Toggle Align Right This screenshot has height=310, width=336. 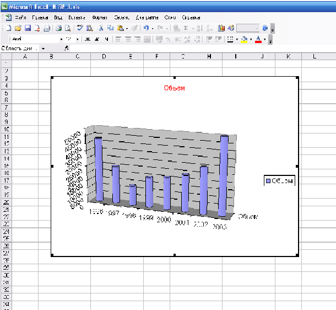coord(137,39)
